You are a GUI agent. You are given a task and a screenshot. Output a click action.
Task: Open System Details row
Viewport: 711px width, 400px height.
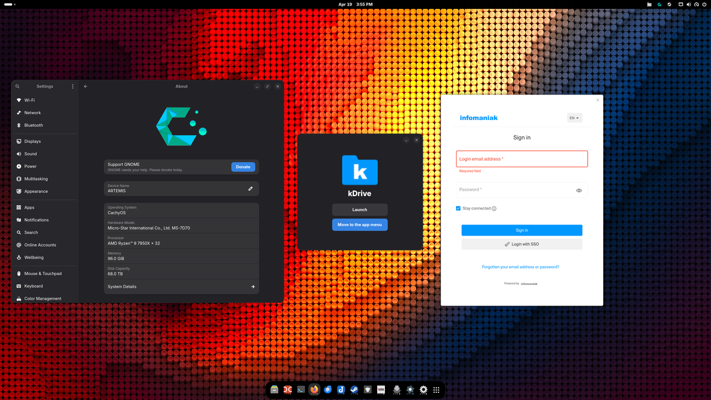tap(181, 287)
